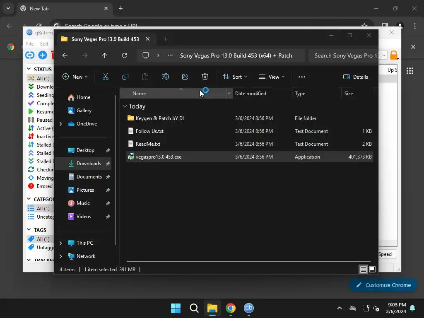
Task: Sort by Type column header
Action: [317, 93]
